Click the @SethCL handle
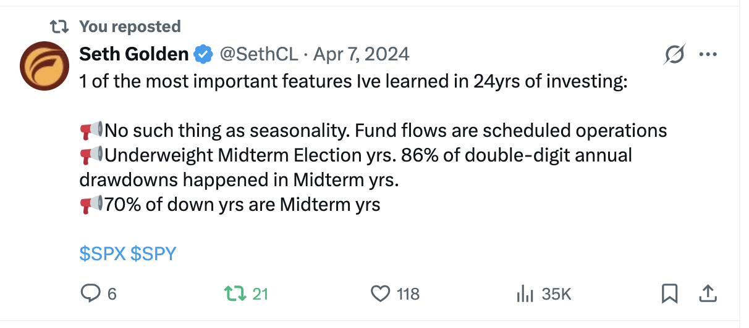749x328 pixels. [259, 54]
